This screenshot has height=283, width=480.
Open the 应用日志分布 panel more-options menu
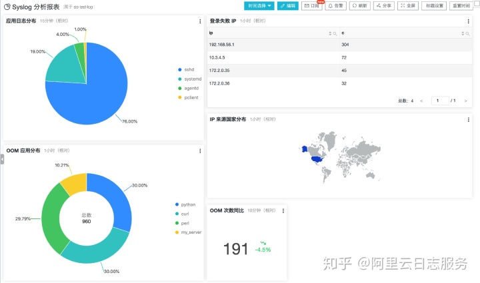tap(200, 21)
